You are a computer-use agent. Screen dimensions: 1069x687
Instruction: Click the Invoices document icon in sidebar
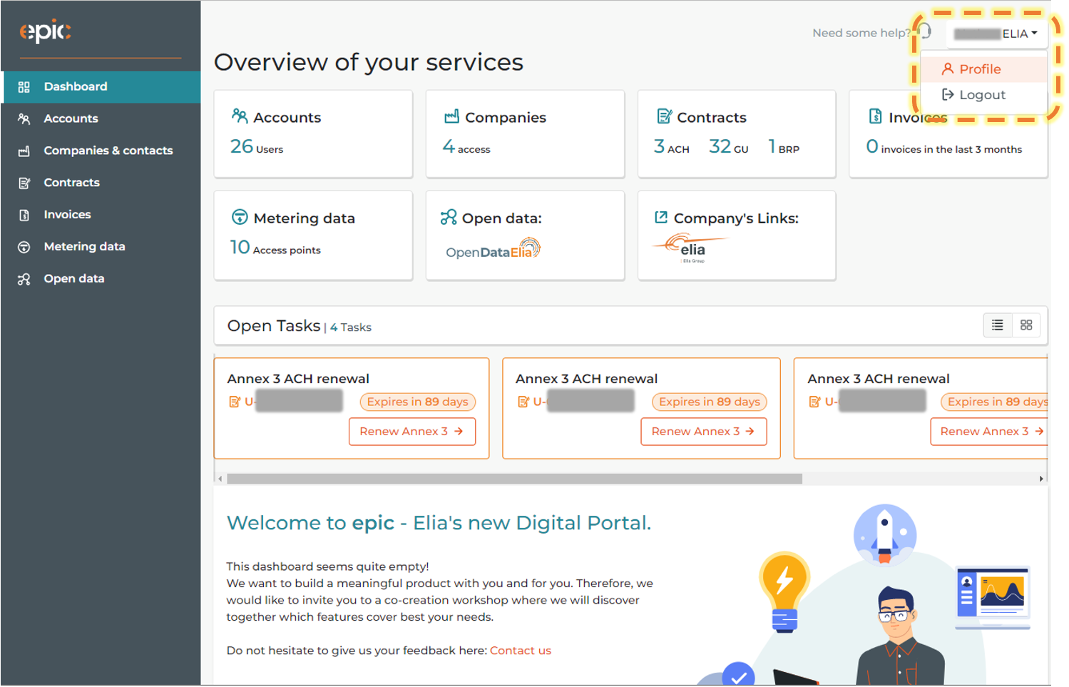[x=24, y=215]
